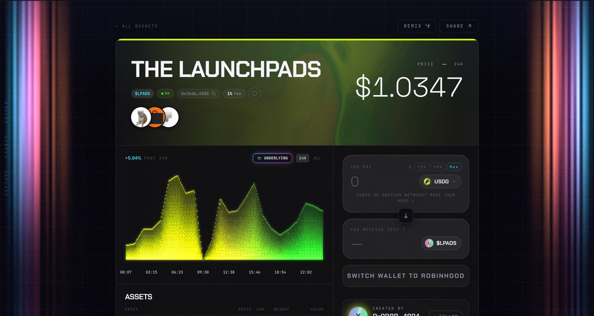Image resolution: width=594 pixels, height=316 pixels.
Task: Click The Launchpads title
Action: [226, 69]
